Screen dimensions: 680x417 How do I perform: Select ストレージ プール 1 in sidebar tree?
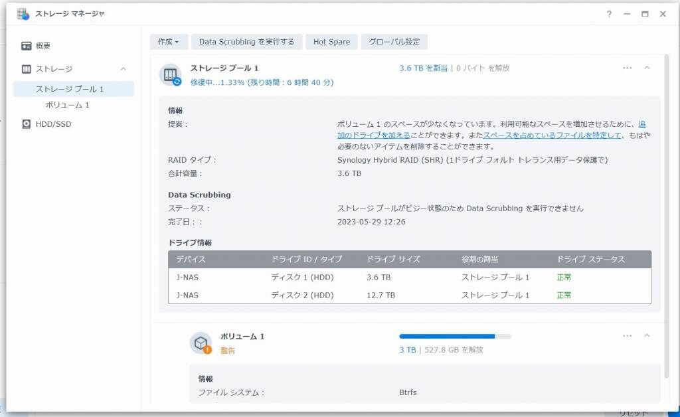click(x=74, y=89)
